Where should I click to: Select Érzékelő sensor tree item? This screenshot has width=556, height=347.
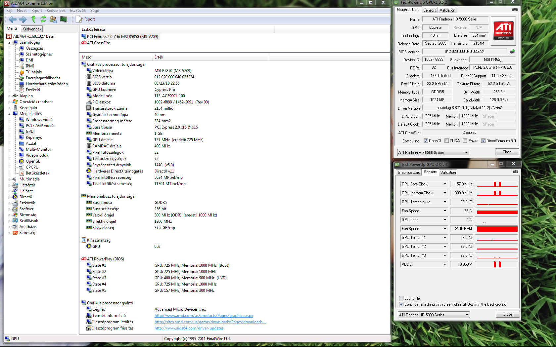coord(33,90)
